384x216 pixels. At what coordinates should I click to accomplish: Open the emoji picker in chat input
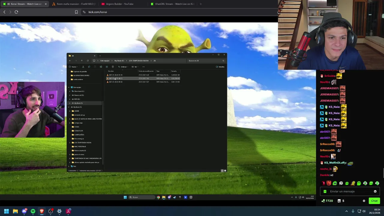tap(375, 191)
